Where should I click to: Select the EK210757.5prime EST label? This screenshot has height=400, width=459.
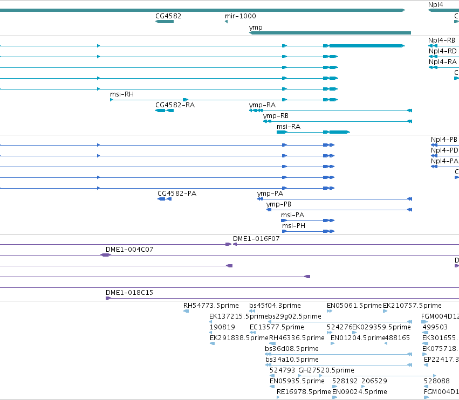point(412,306)
